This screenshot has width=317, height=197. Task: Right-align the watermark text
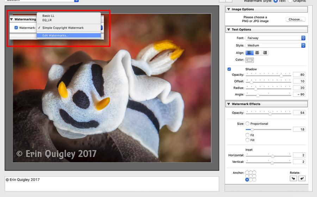click(x=265, y=53)
